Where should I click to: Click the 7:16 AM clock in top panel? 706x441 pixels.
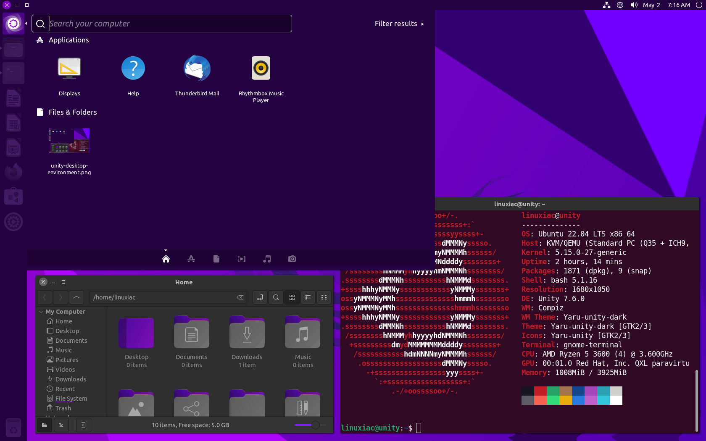(x=679, y=5)
